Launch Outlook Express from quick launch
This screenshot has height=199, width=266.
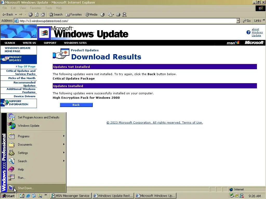tap(34, 196)
